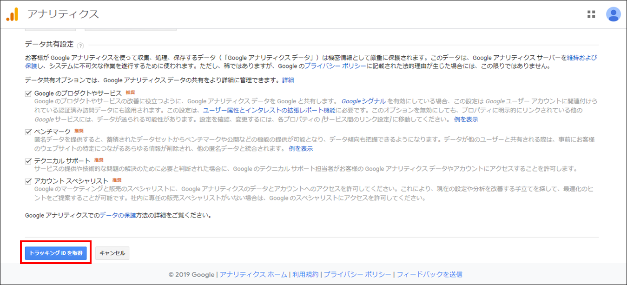Toggle the テクニカル サポート checkbox
The height and width of the screenshot is (285, 627).
pos(28,161)
